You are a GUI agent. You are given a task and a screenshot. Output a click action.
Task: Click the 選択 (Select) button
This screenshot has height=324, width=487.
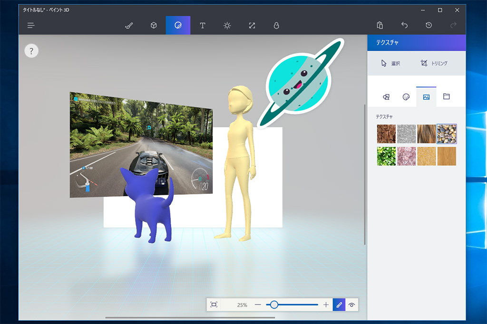point(391,63)
